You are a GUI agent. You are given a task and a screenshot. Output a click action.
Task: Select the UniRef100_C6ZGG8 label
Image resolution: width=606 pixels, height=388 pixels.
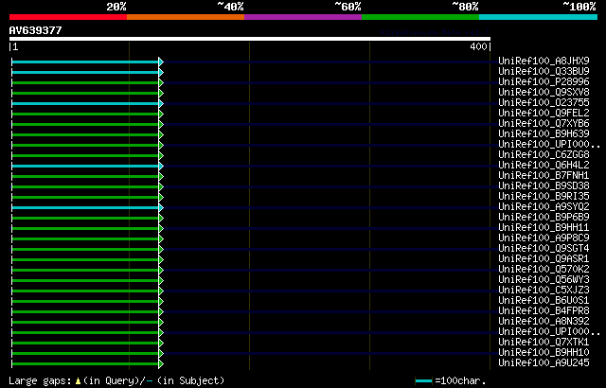pyautogui.click(x=544, y=155)
